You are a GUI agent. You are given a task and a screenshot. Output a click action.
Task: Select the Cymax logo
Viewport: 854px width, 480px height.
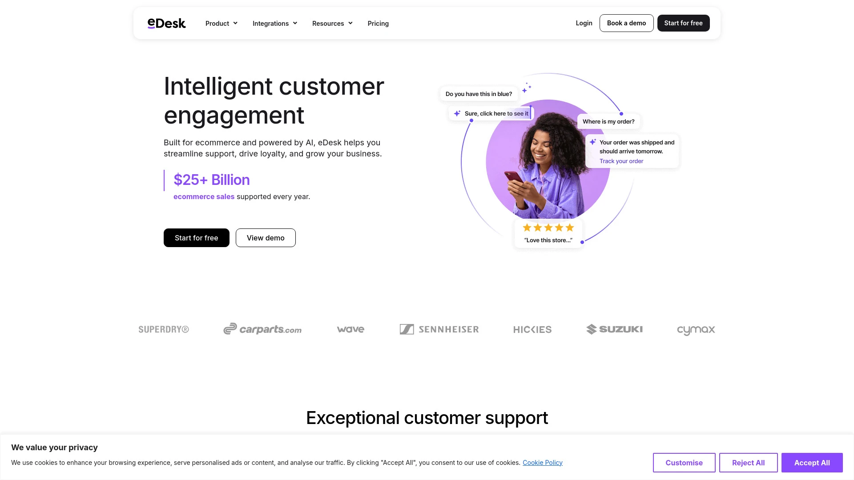[696, 330]
